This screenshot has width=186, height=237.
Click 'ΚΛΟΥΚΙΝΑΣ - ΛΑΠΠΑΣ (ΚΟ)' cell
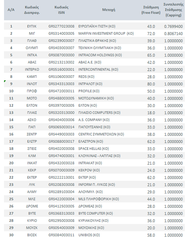pyautogui.click(x=99, y=156)
